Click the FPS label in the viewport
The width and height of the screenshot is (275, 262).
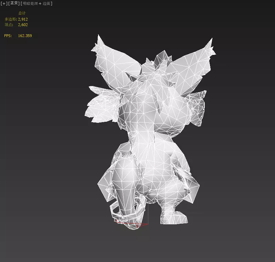tap(8, 36)
